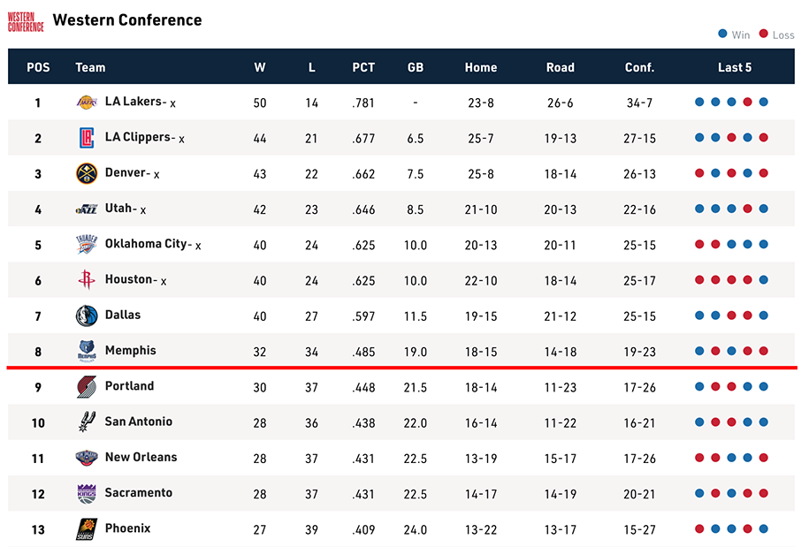The width and height of the screenshot is (809, 547).
Task: Select the Denver Nuggets logo
Action: 87,174
